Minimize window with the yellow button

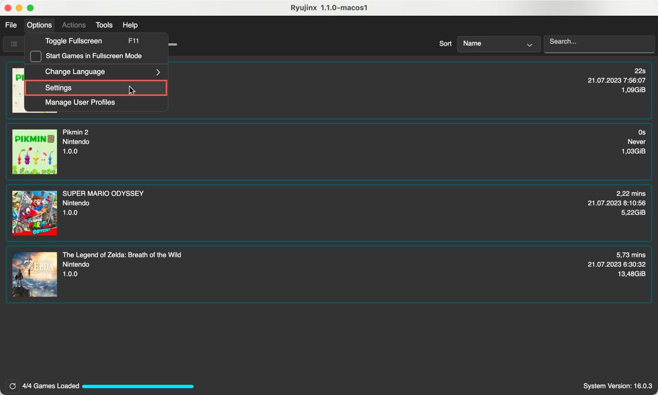point(19,8)
